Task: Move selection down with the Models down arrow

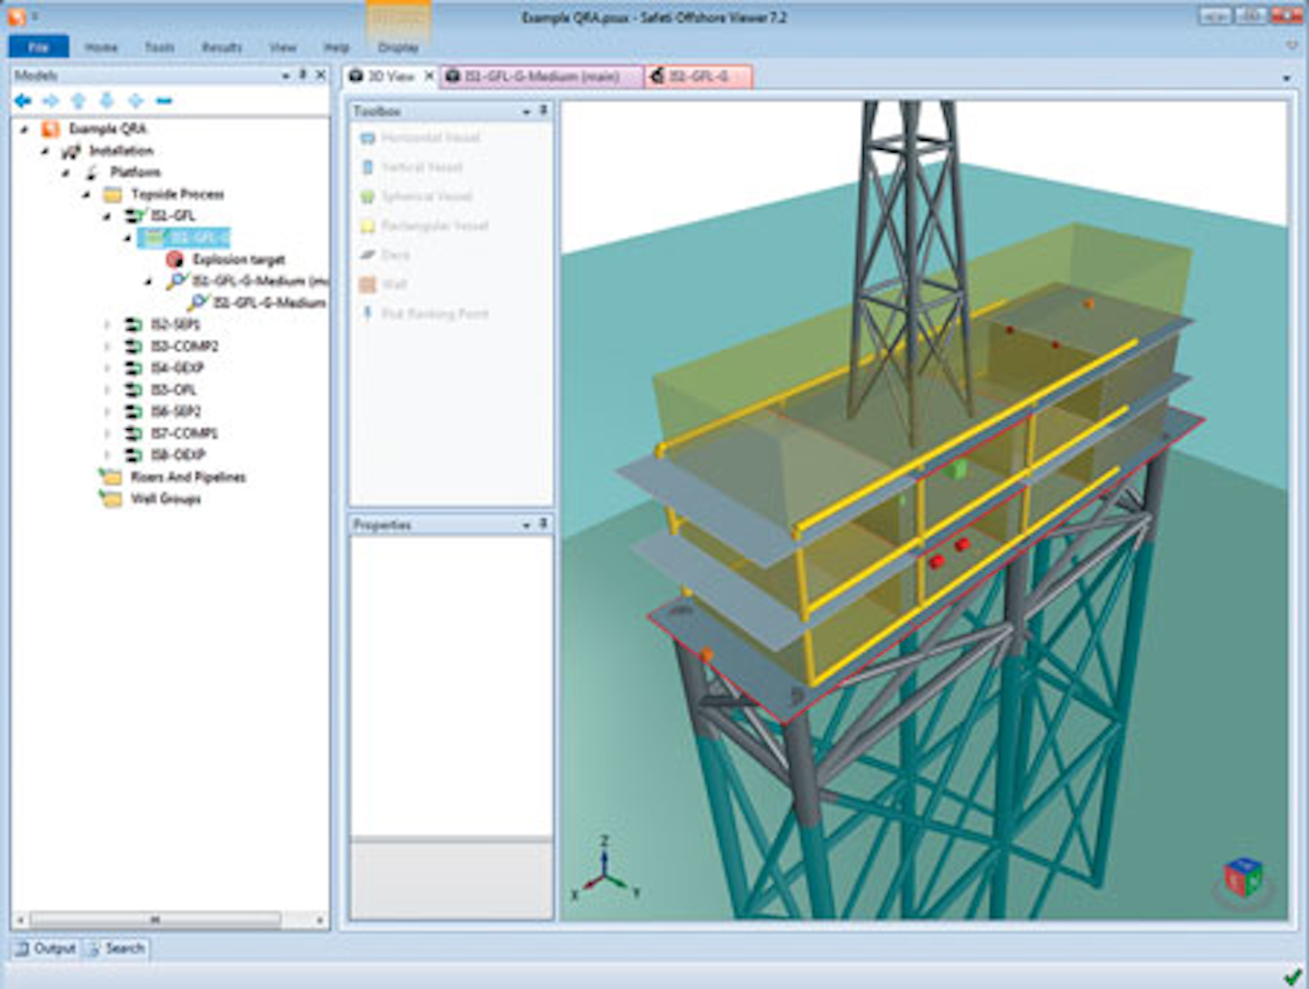Action: (x=107, y=100)
